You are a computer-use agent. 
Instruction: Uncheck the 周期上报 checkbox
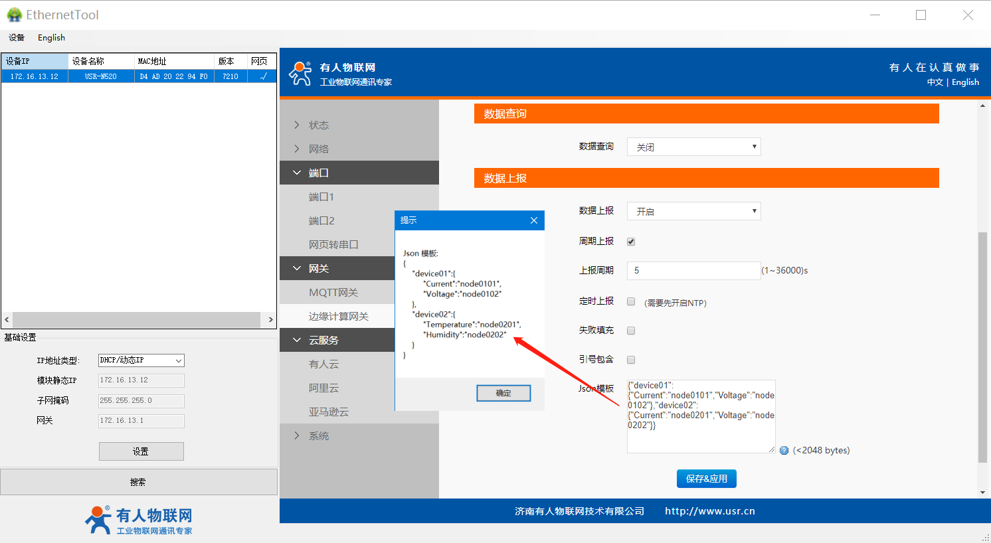tap(631, 242)
